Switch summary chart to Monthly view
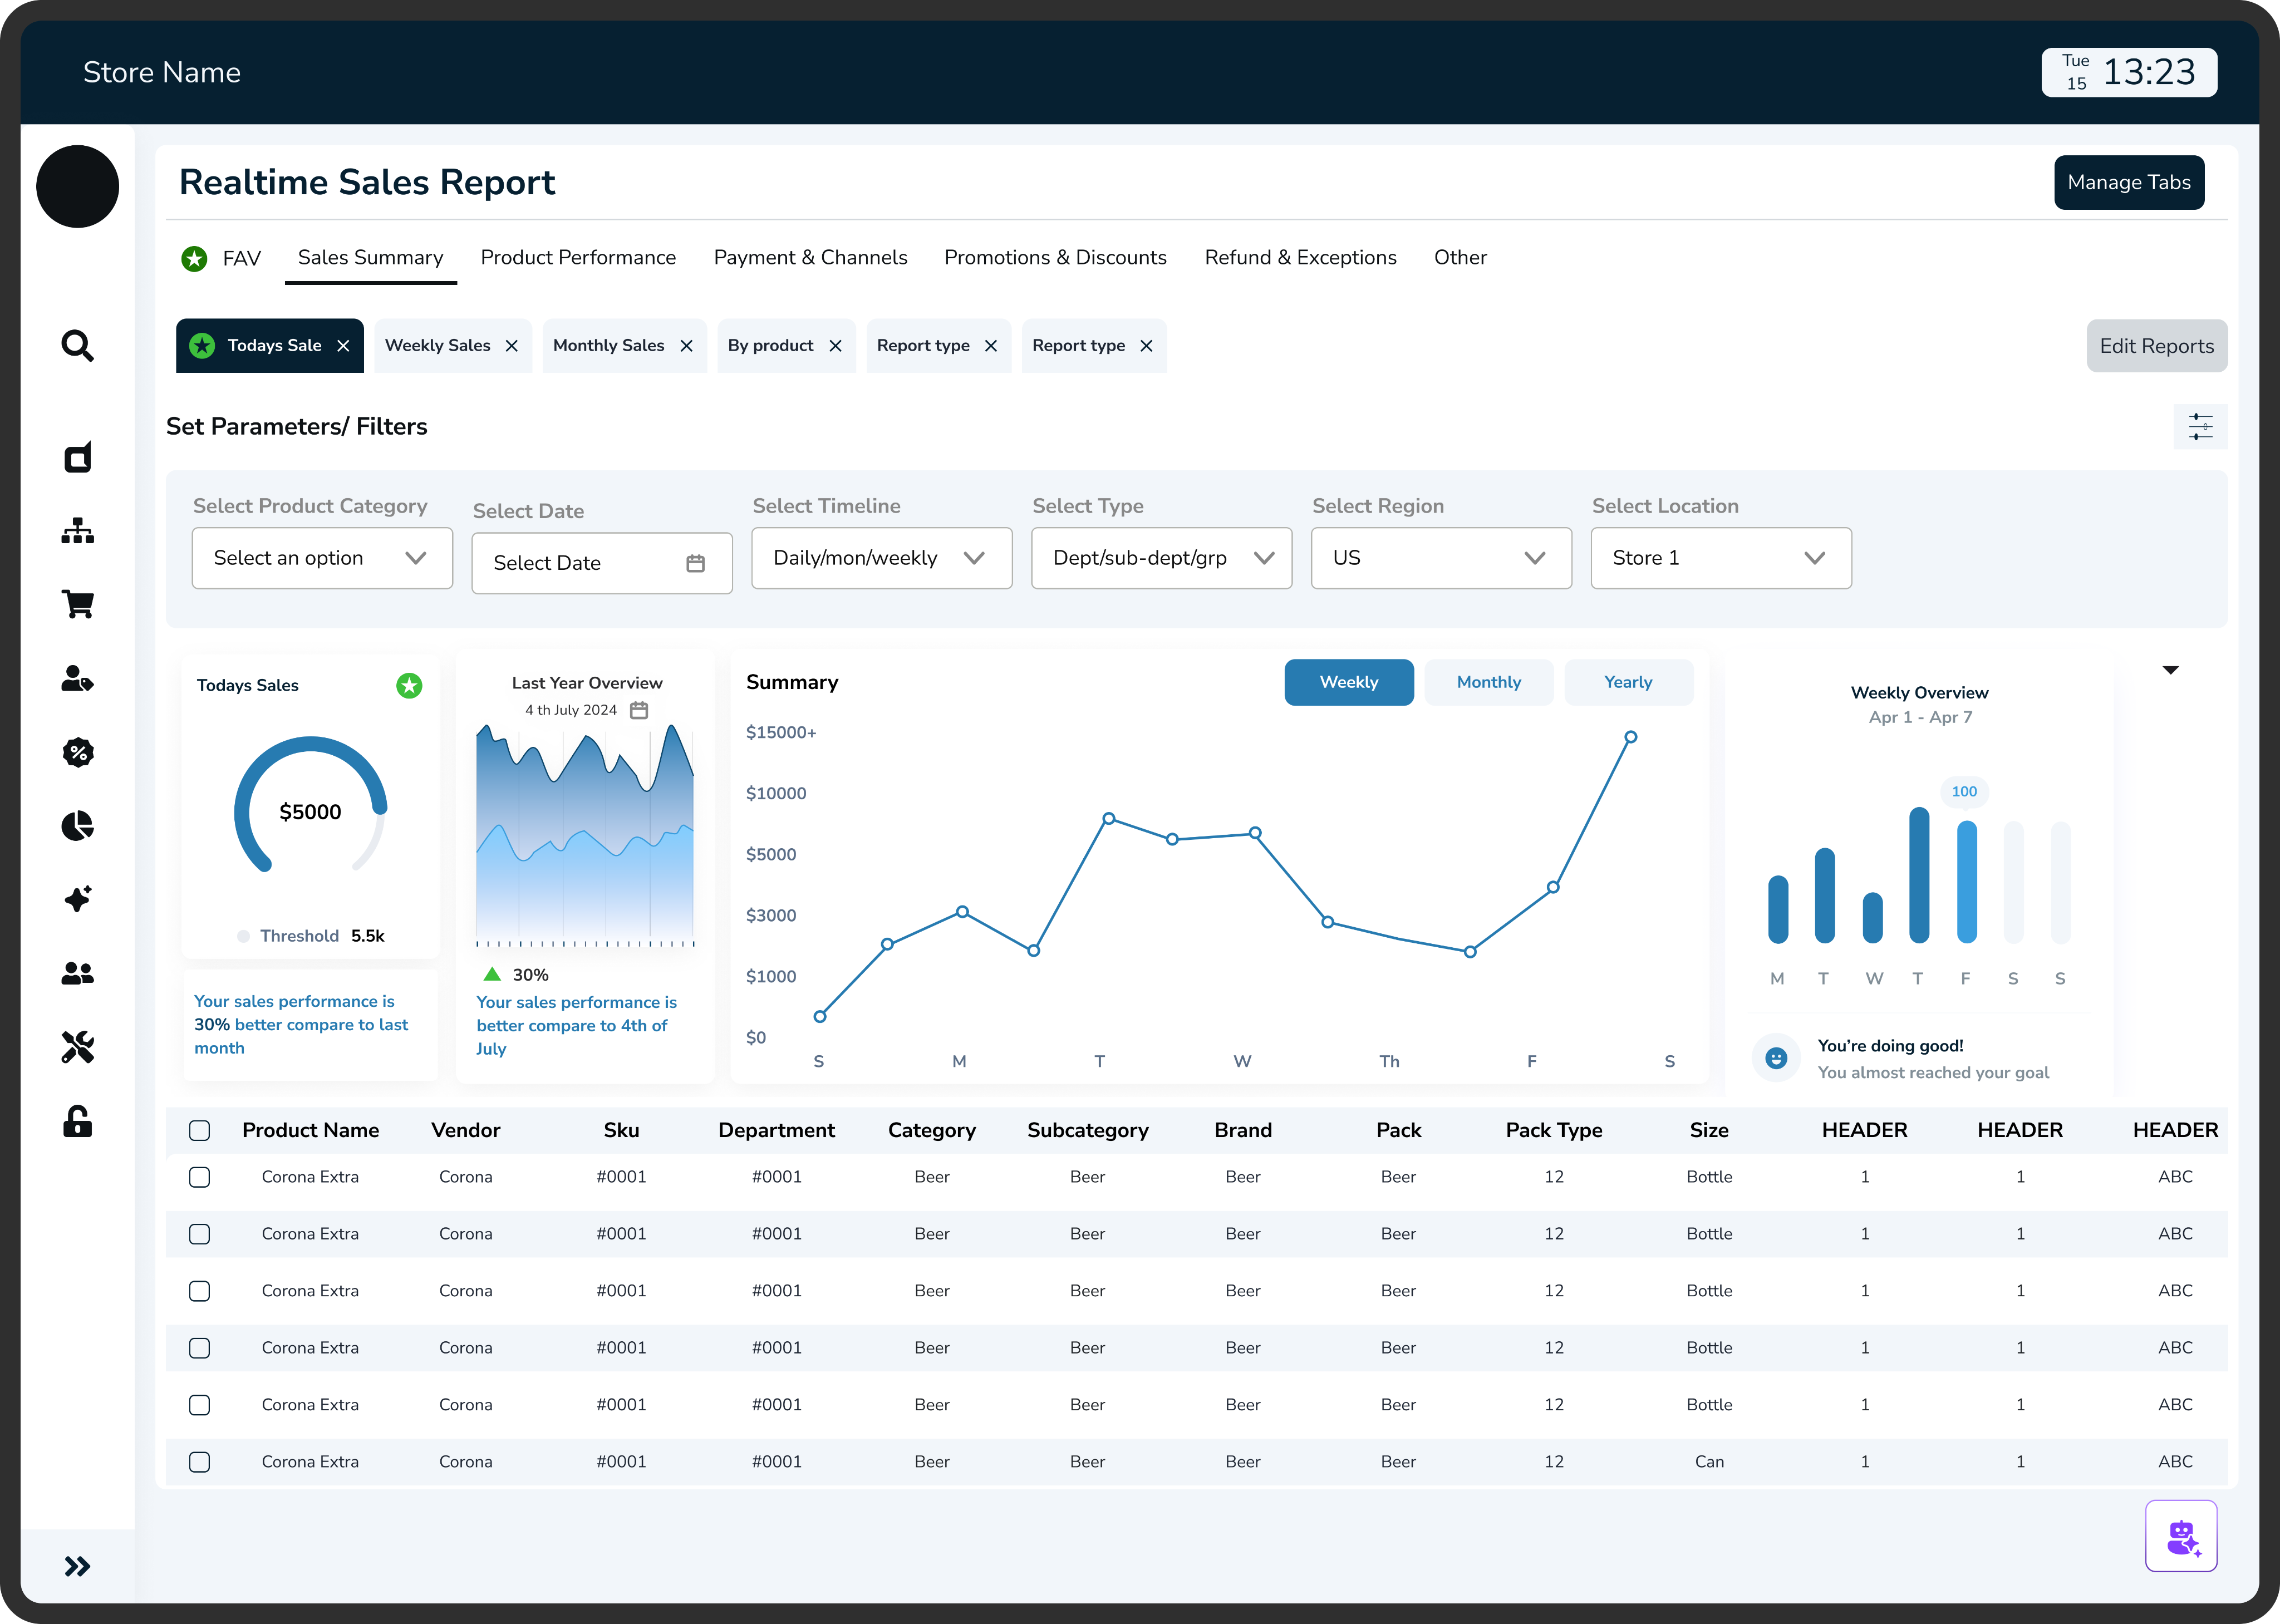The width and height of the screenshot is (2280, 1624). (1488, 682)
